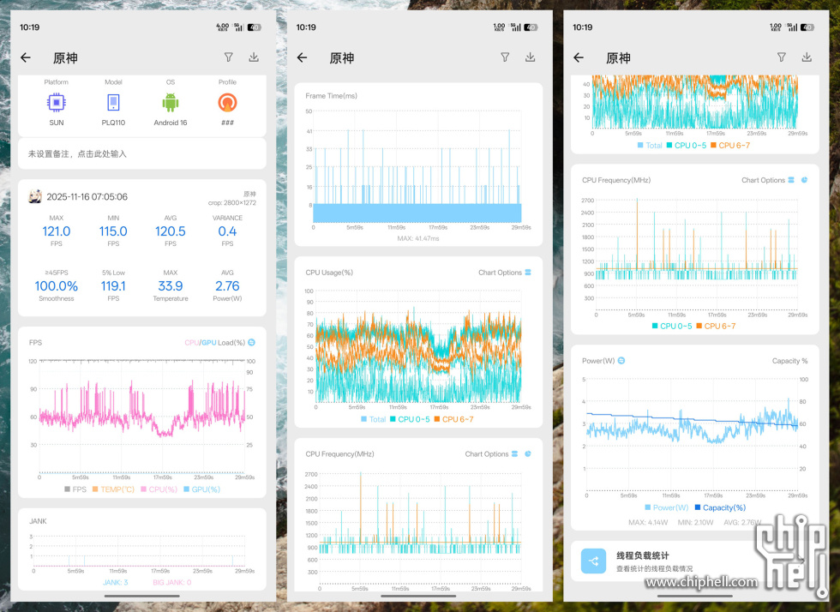Tap the battery indicator in the right screen status bar
Screen dimensions: 840x612
point(807,27)
